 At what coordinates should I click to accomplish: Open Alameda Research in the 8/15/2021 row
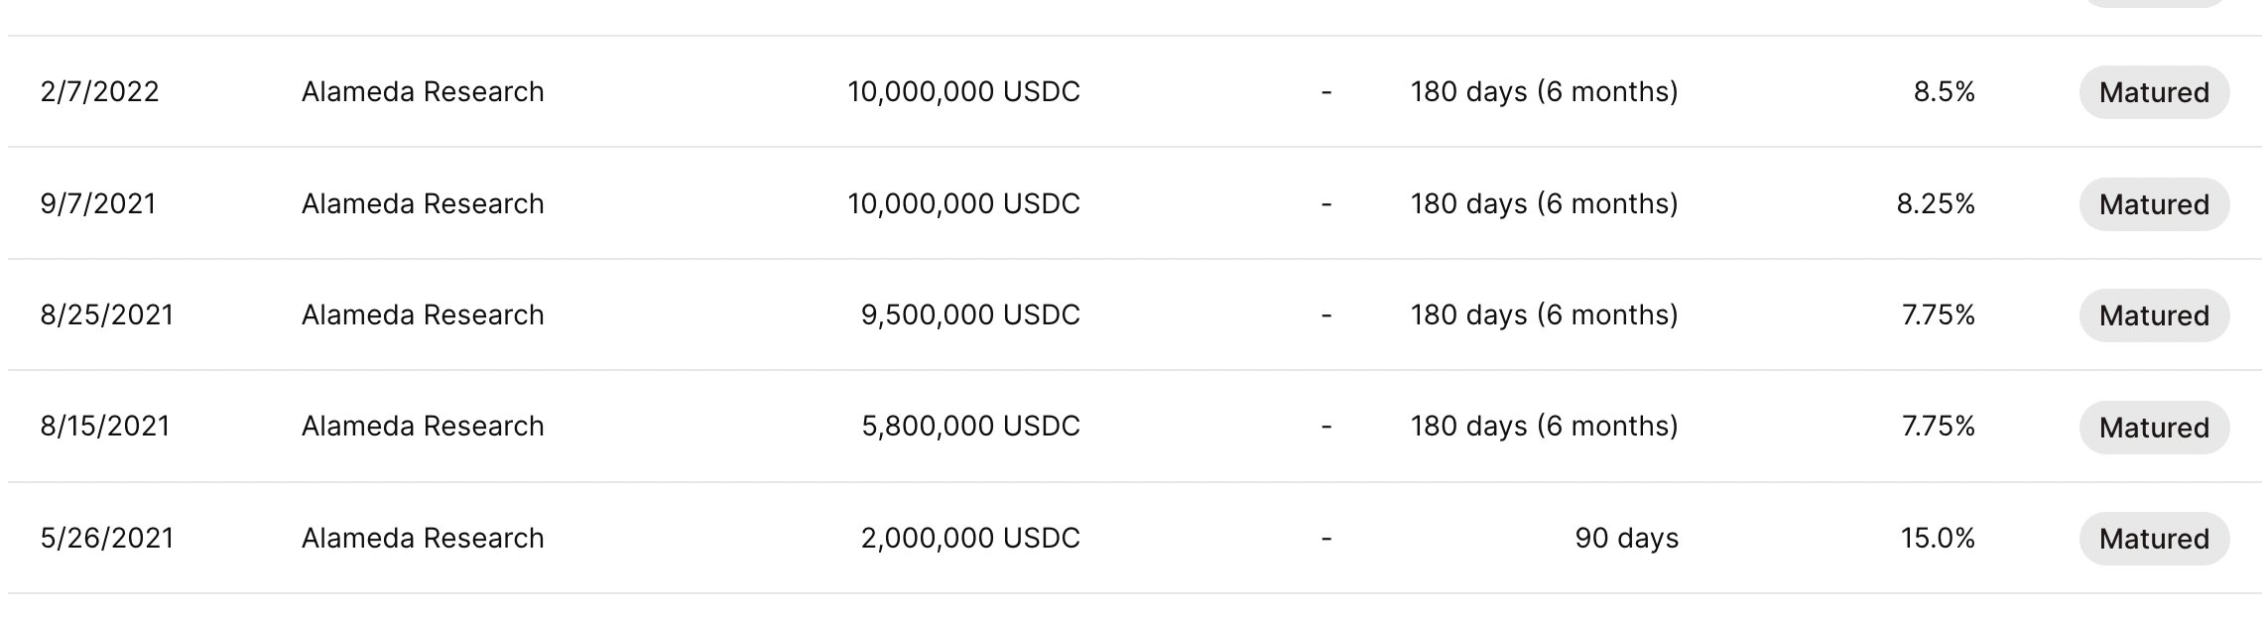tap(423, 427)
